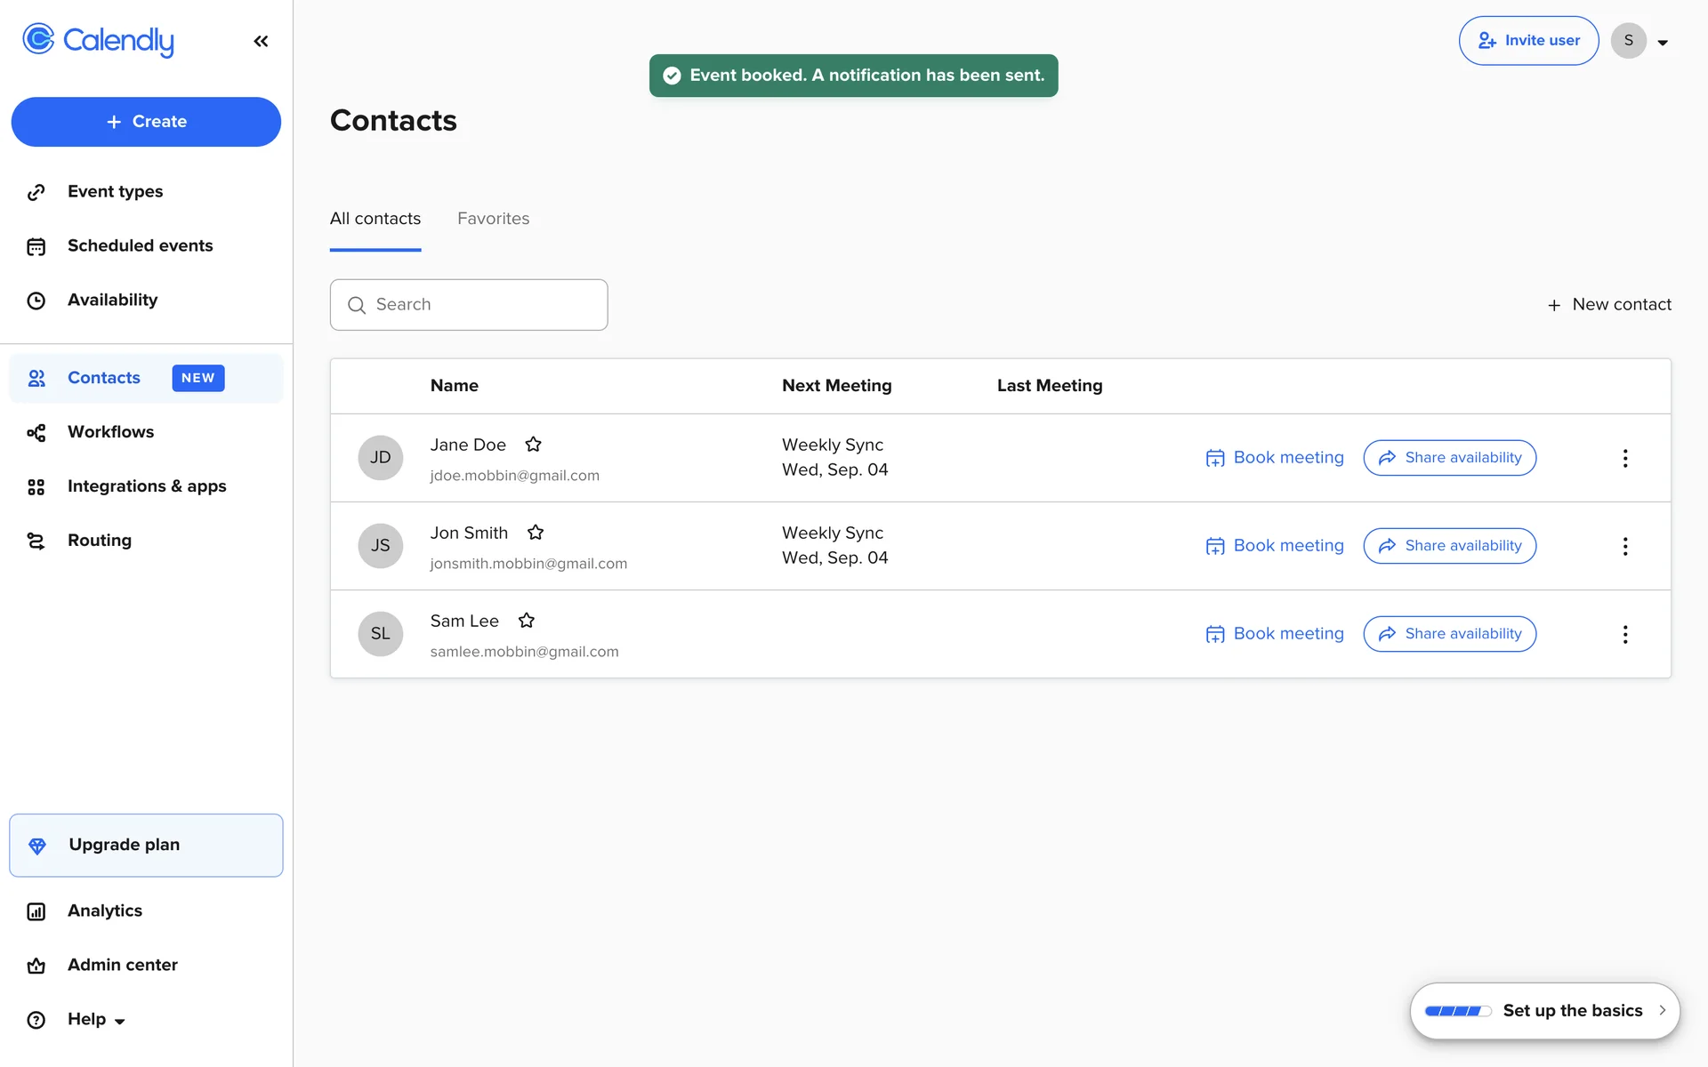Open Event types from link icon

(x=36, y=192)
